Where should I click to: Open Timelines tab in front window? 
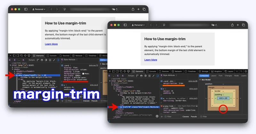[x=190, y=71]
